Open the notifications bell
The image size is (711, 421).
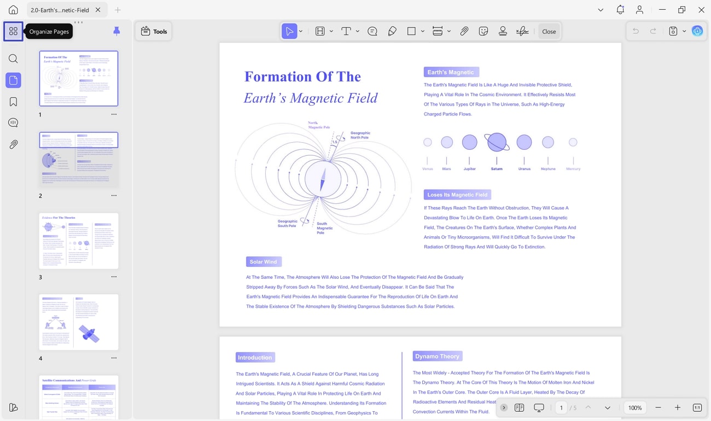(x=620, y=10)
